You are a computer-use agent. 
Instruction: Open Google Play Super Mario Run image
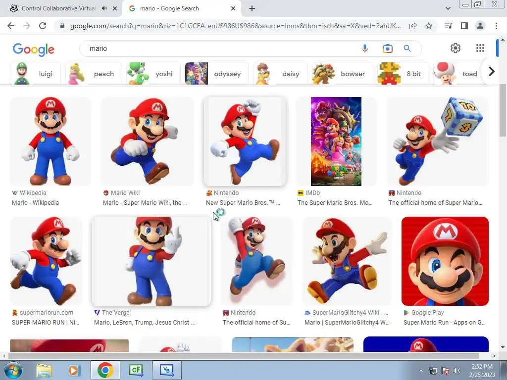[445, 261]
